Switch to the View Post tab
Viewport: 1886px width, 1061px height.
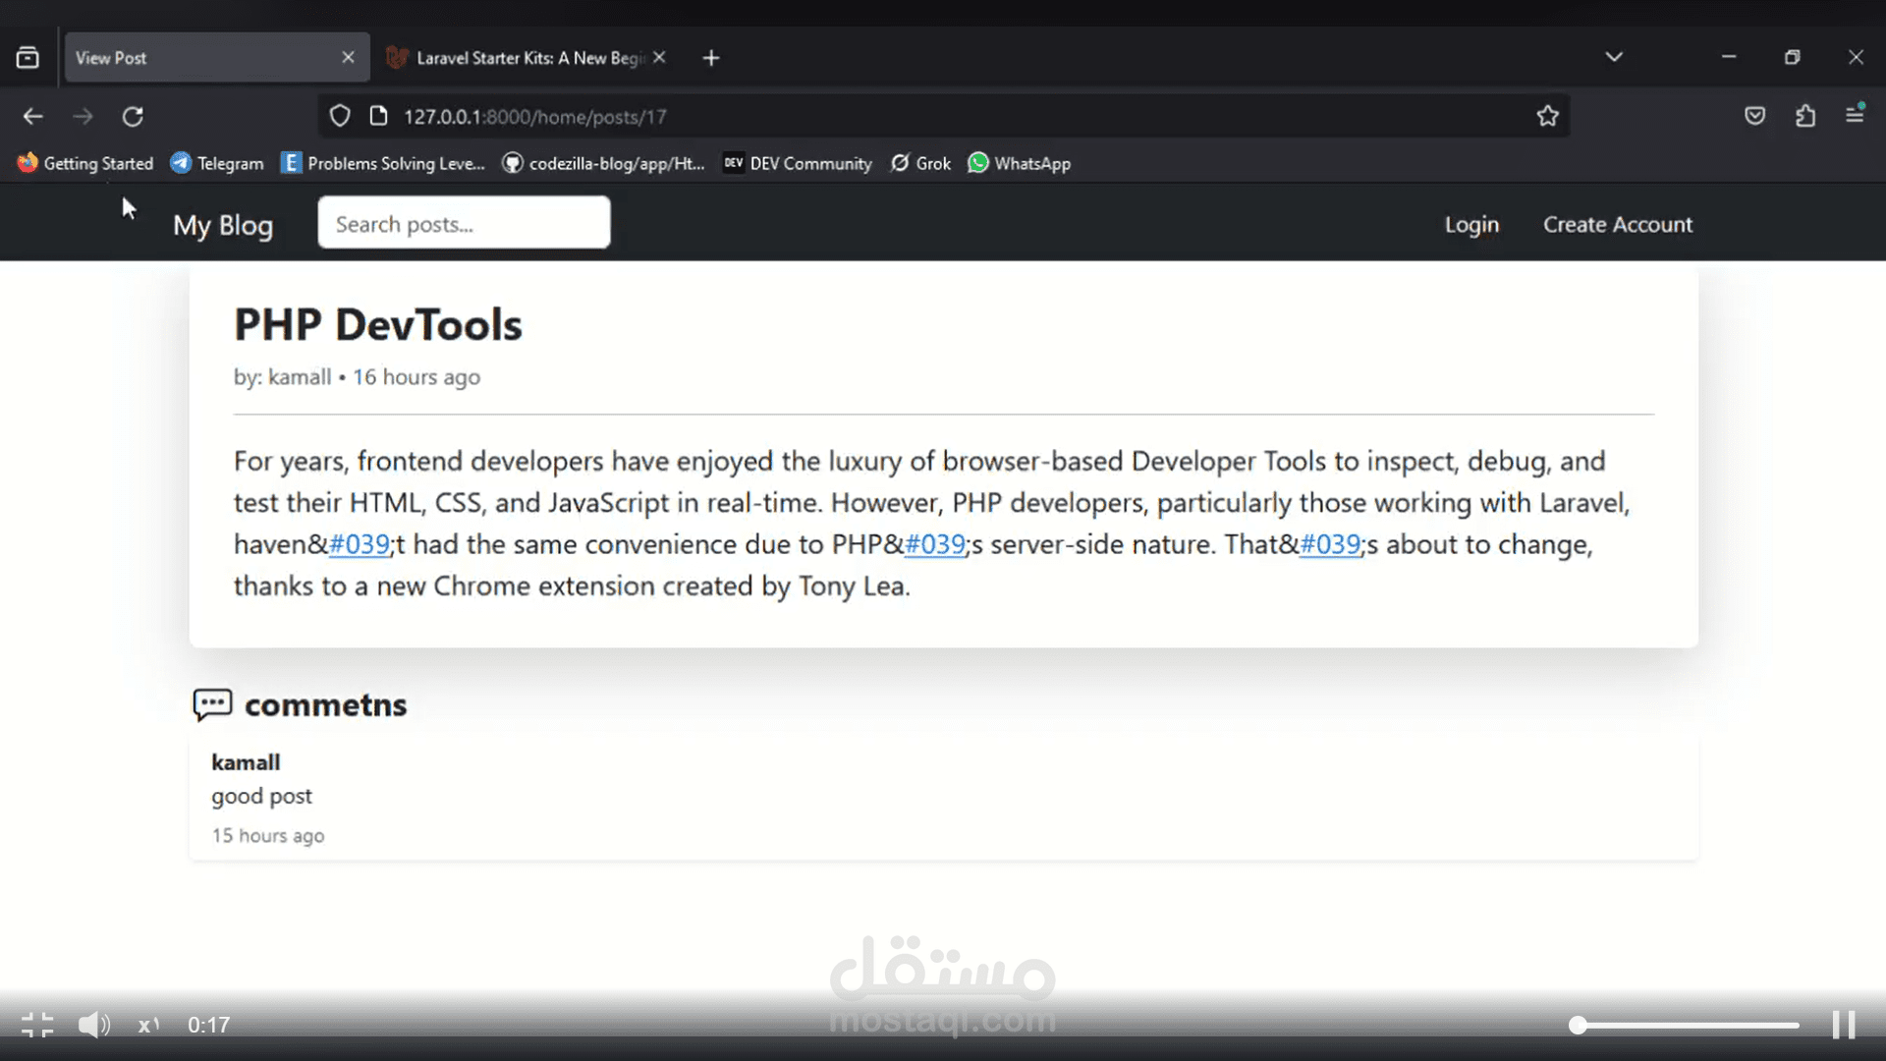click(x=217, y=58)
